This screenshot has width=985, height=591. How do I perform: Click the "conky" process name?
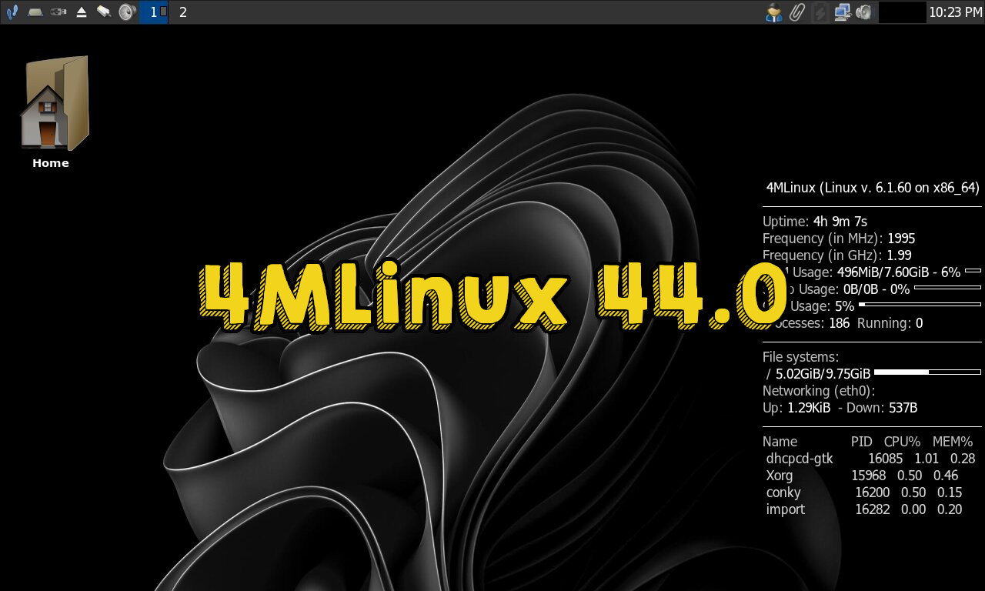(x=783, y=492)
